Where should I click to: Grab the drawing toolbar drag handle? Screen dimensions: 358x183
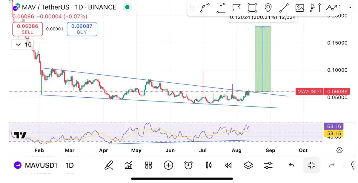(x=192, y=8)
